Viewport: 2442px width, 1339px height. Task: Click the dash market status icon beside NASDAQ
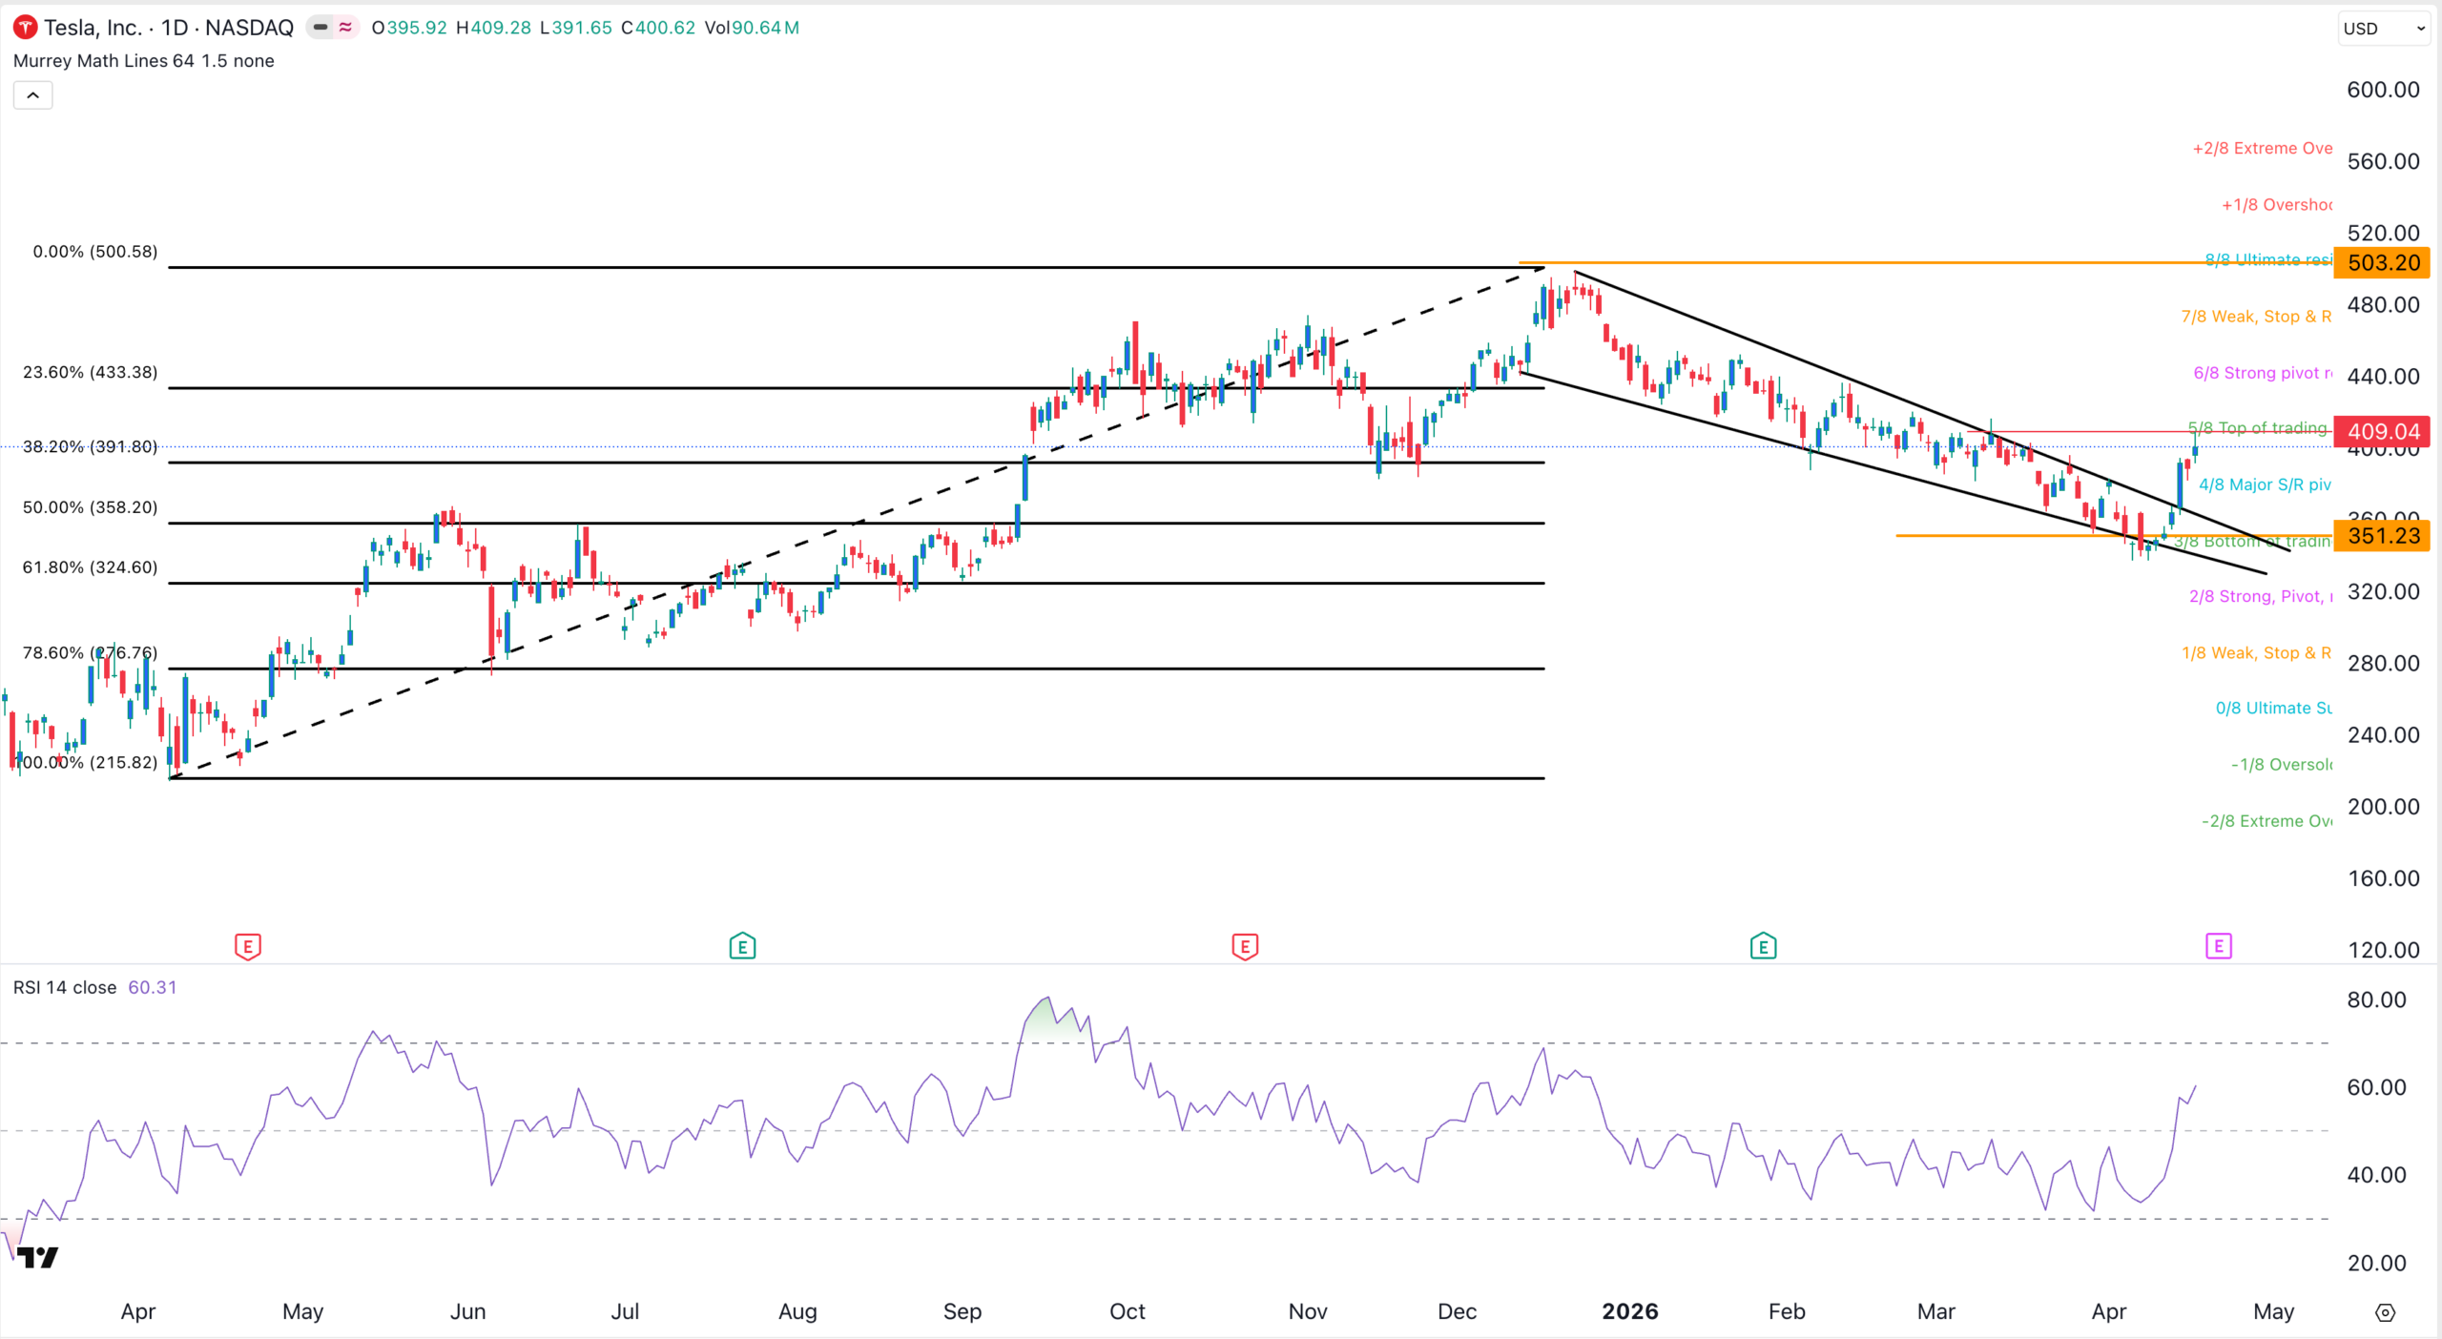(321, 28)
